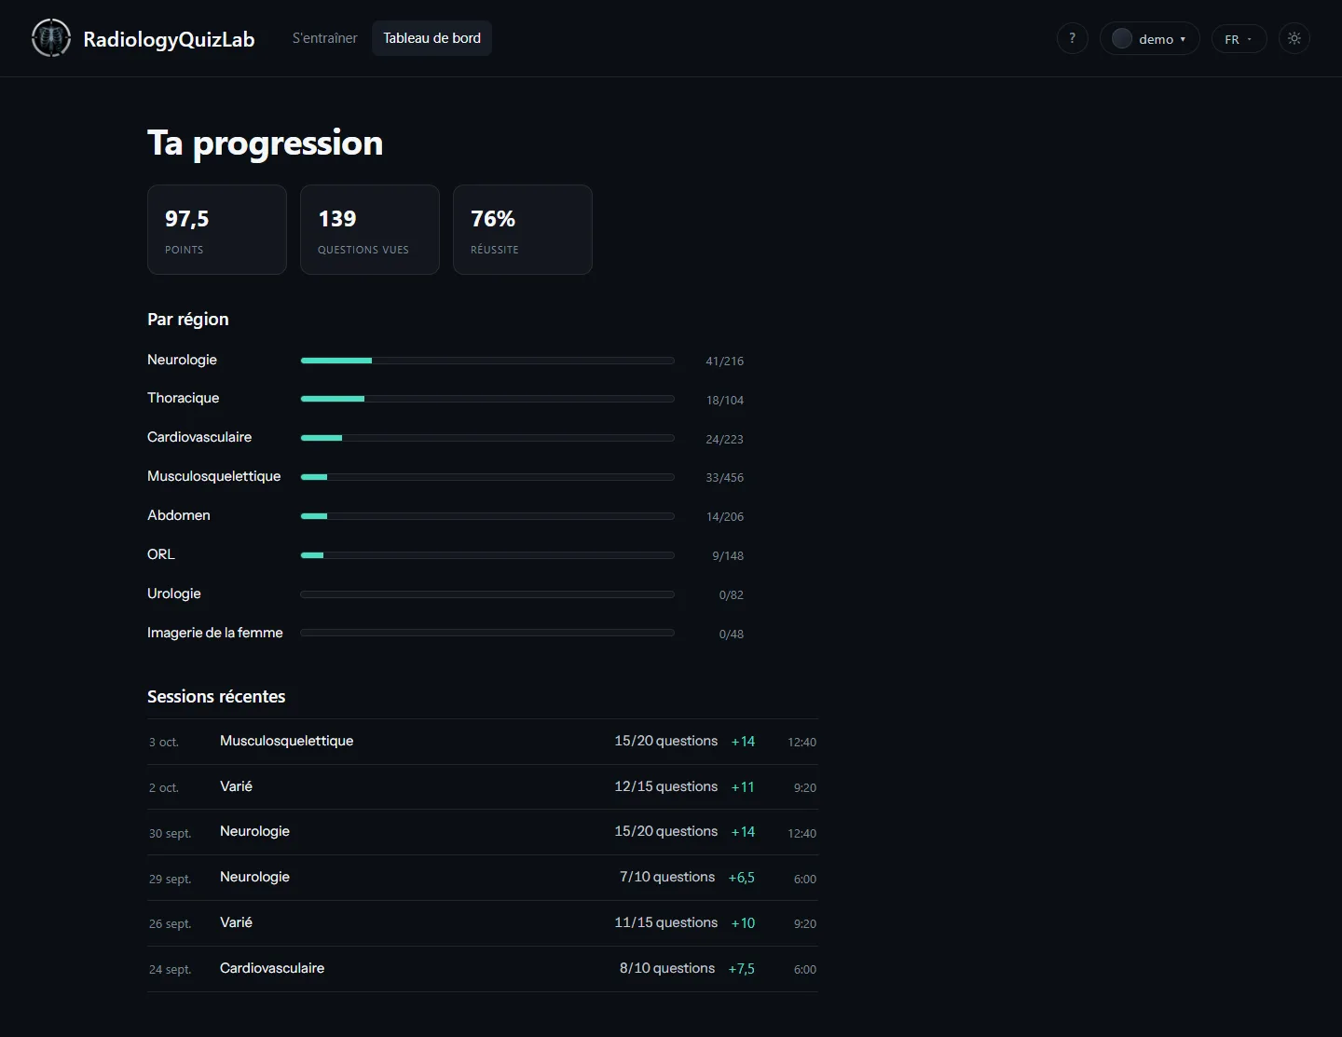1342x1037 pixels.
Task: Click the 12/15 questions result
Action: [666, 786]
